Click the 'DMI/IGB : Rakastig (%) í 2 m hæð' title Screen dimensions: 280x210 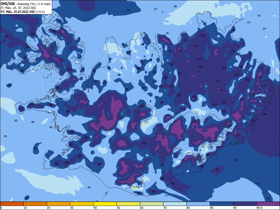click(26, 4)
